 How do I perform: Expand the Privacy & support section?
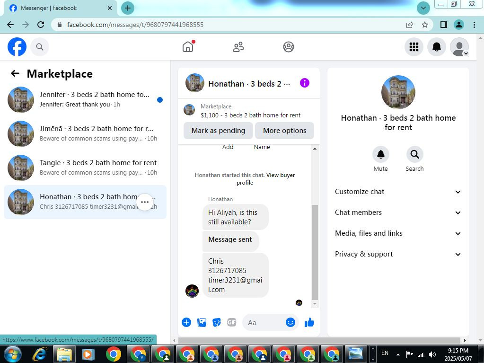click(398, 254)
